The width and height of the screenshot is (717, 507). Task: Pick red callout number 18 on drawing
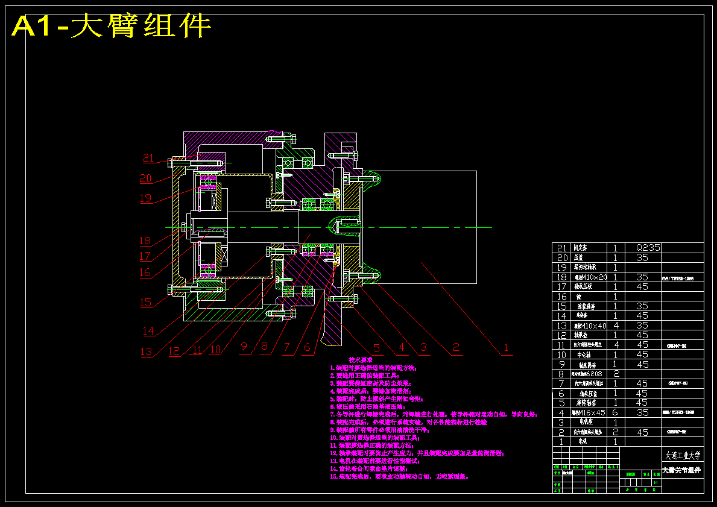[145, 241]
